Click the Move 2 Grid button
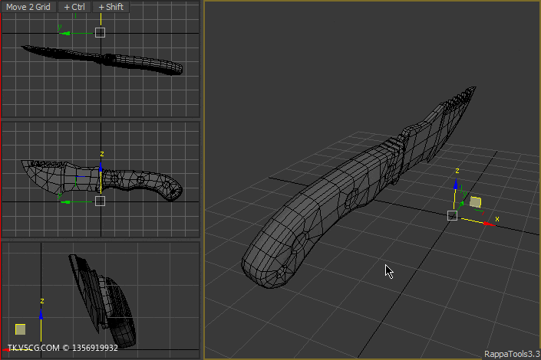541x360 pixels. [x=28, y=7]
